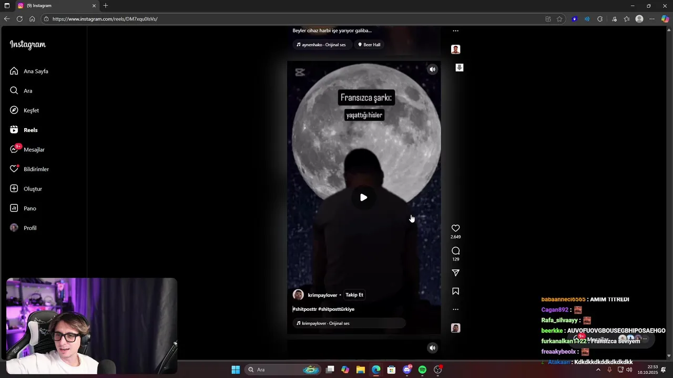Open OBS Studio from taskbar
Viewport: 673px width, 378px height.
tap(438, 370)
